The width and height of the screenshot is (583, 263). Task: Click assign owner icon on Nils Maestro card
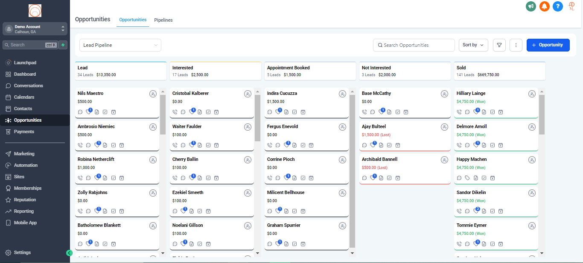click(x=153, y=94)
